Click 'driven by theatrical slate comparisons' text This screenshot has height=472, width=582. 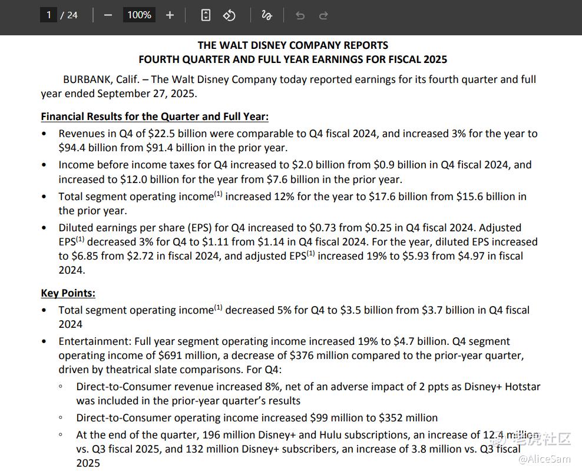point(151,369)
